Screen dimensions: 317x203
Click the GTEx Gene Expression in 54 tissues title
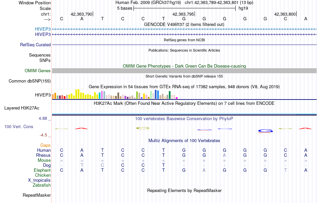coord(184,87)
